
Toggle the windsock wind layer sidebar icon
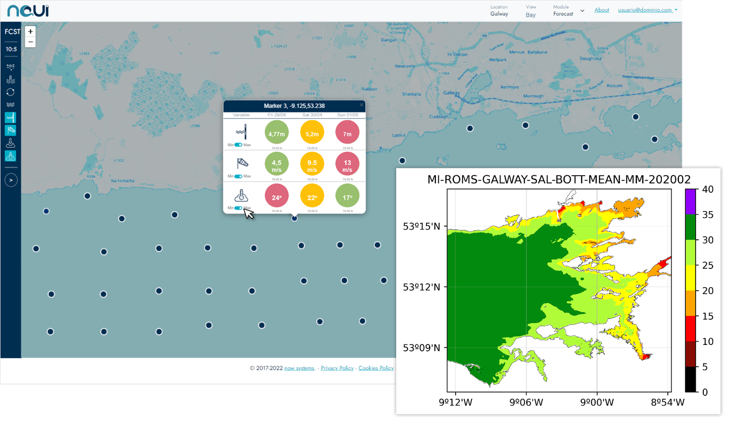[x=11, y=130]
